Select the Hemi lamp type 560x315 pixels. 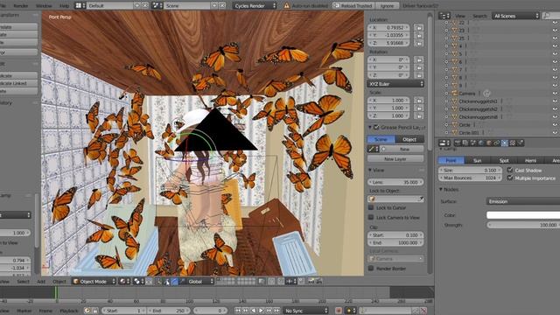[530, 160]
